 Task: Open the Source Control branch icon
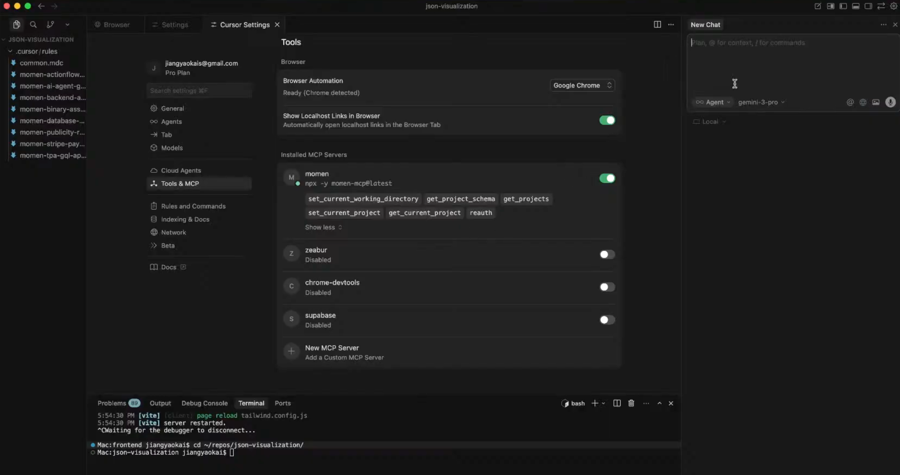50,25
